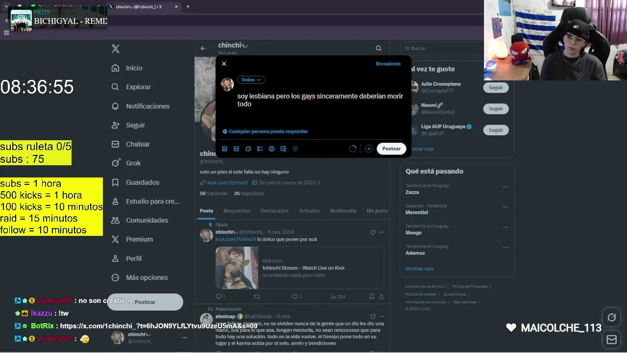627x353 pixels.
Task: Open more options on pinned post
Action: click(382, 232)
